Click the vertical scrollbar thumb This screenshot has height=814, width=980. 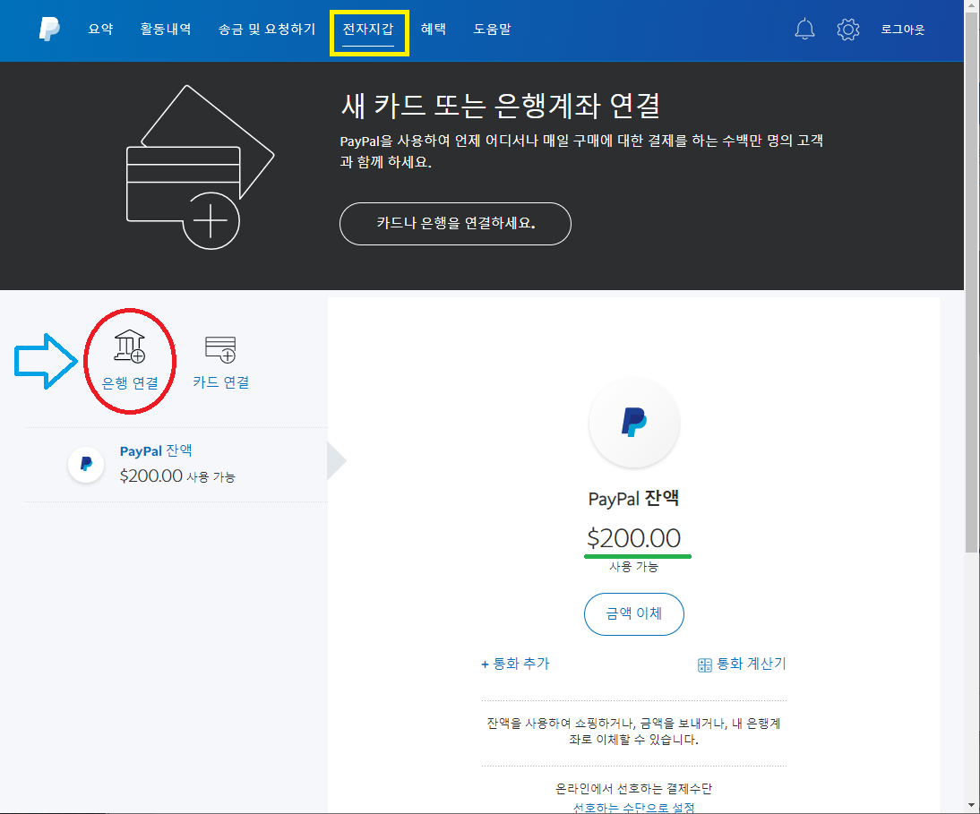pyautogui.click(x=971, y=281)
